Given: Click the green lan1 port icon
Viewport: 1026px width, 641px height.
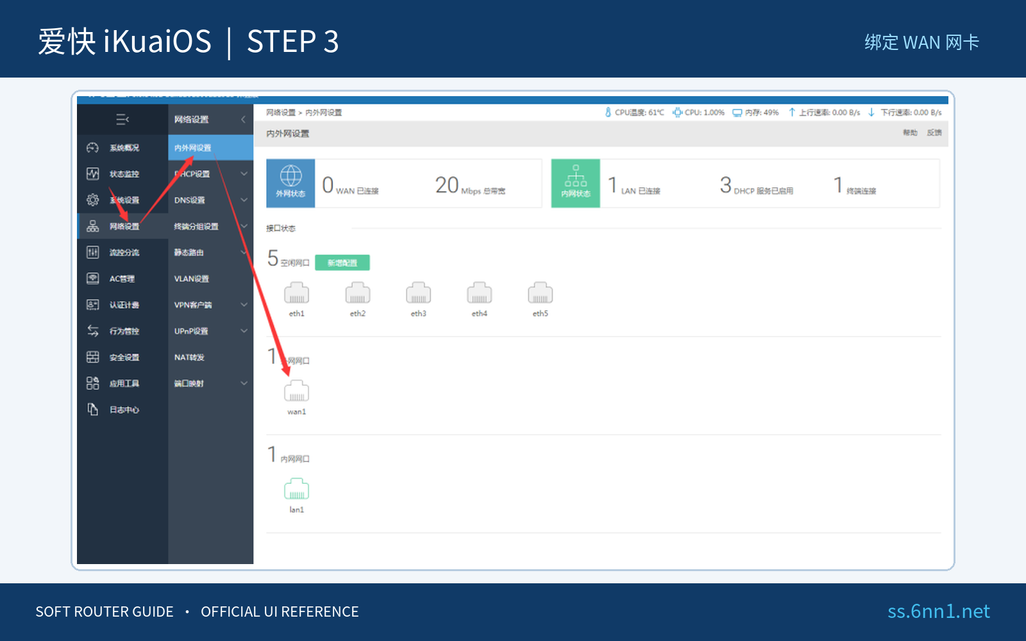Looking at the screenshot, I should [296, 489].
